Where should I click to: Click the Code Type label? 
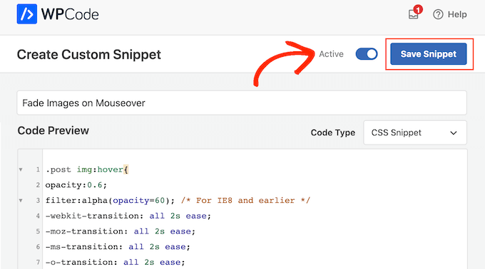click(333, 132)
